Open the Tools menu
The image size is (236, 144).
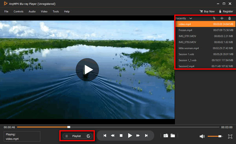pos(56,11)
